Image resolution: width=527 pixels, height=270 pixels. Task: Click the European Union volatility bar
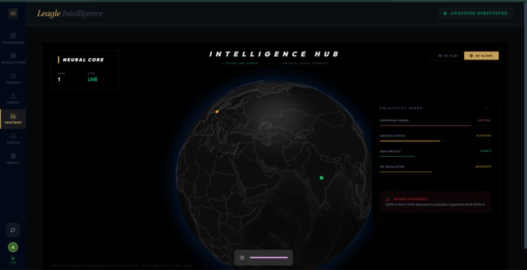click(435, 126)
